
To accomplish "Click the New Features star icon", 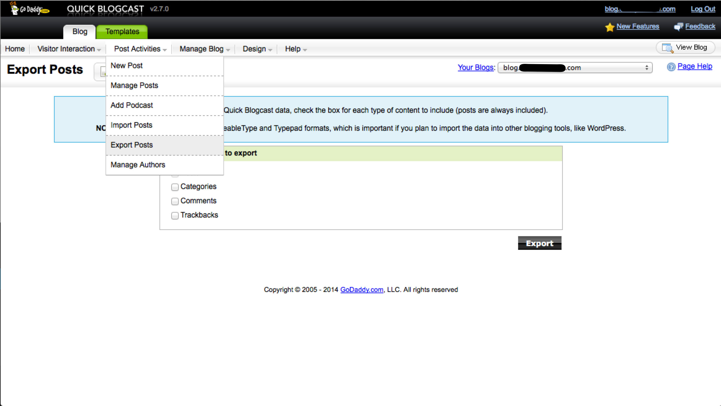I will [x=610, y=27].
